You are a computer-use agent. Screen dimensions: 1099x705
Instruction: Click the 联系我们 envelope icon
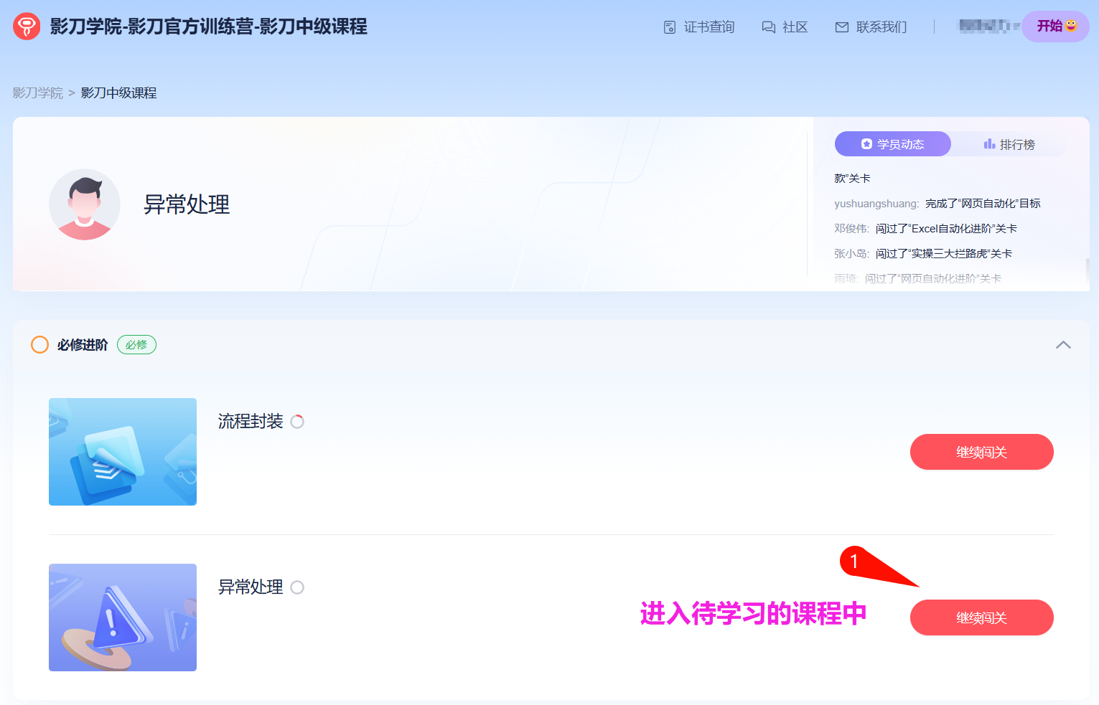pyautogui.click(x=842, y=27)
